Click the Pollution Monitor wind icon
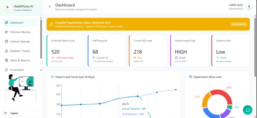The width and height of the screenshot is (257, 118). 7,32
